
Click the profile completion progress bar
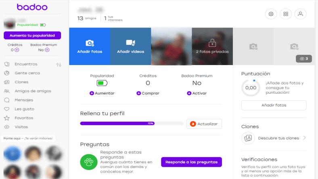pos(132,123)
